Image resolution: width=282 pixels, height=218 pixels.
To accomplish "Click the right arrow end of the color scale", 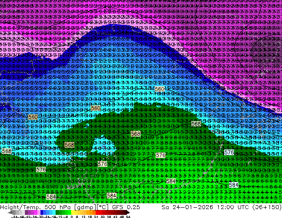I will click(128, 213).
